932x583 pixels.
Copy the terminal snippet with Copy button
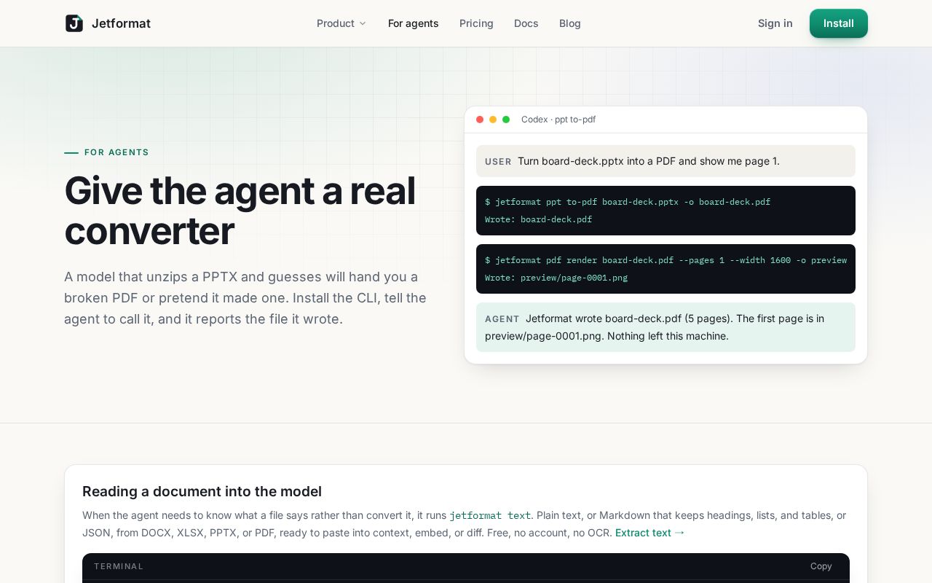click(x=821, y=566)
